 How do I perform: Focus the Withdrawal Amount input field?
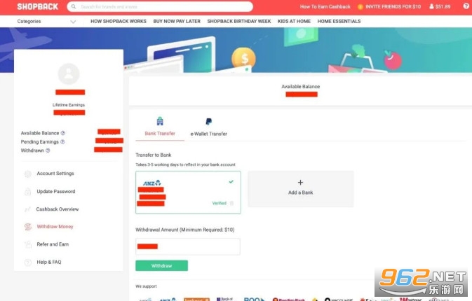pos(188,246)
